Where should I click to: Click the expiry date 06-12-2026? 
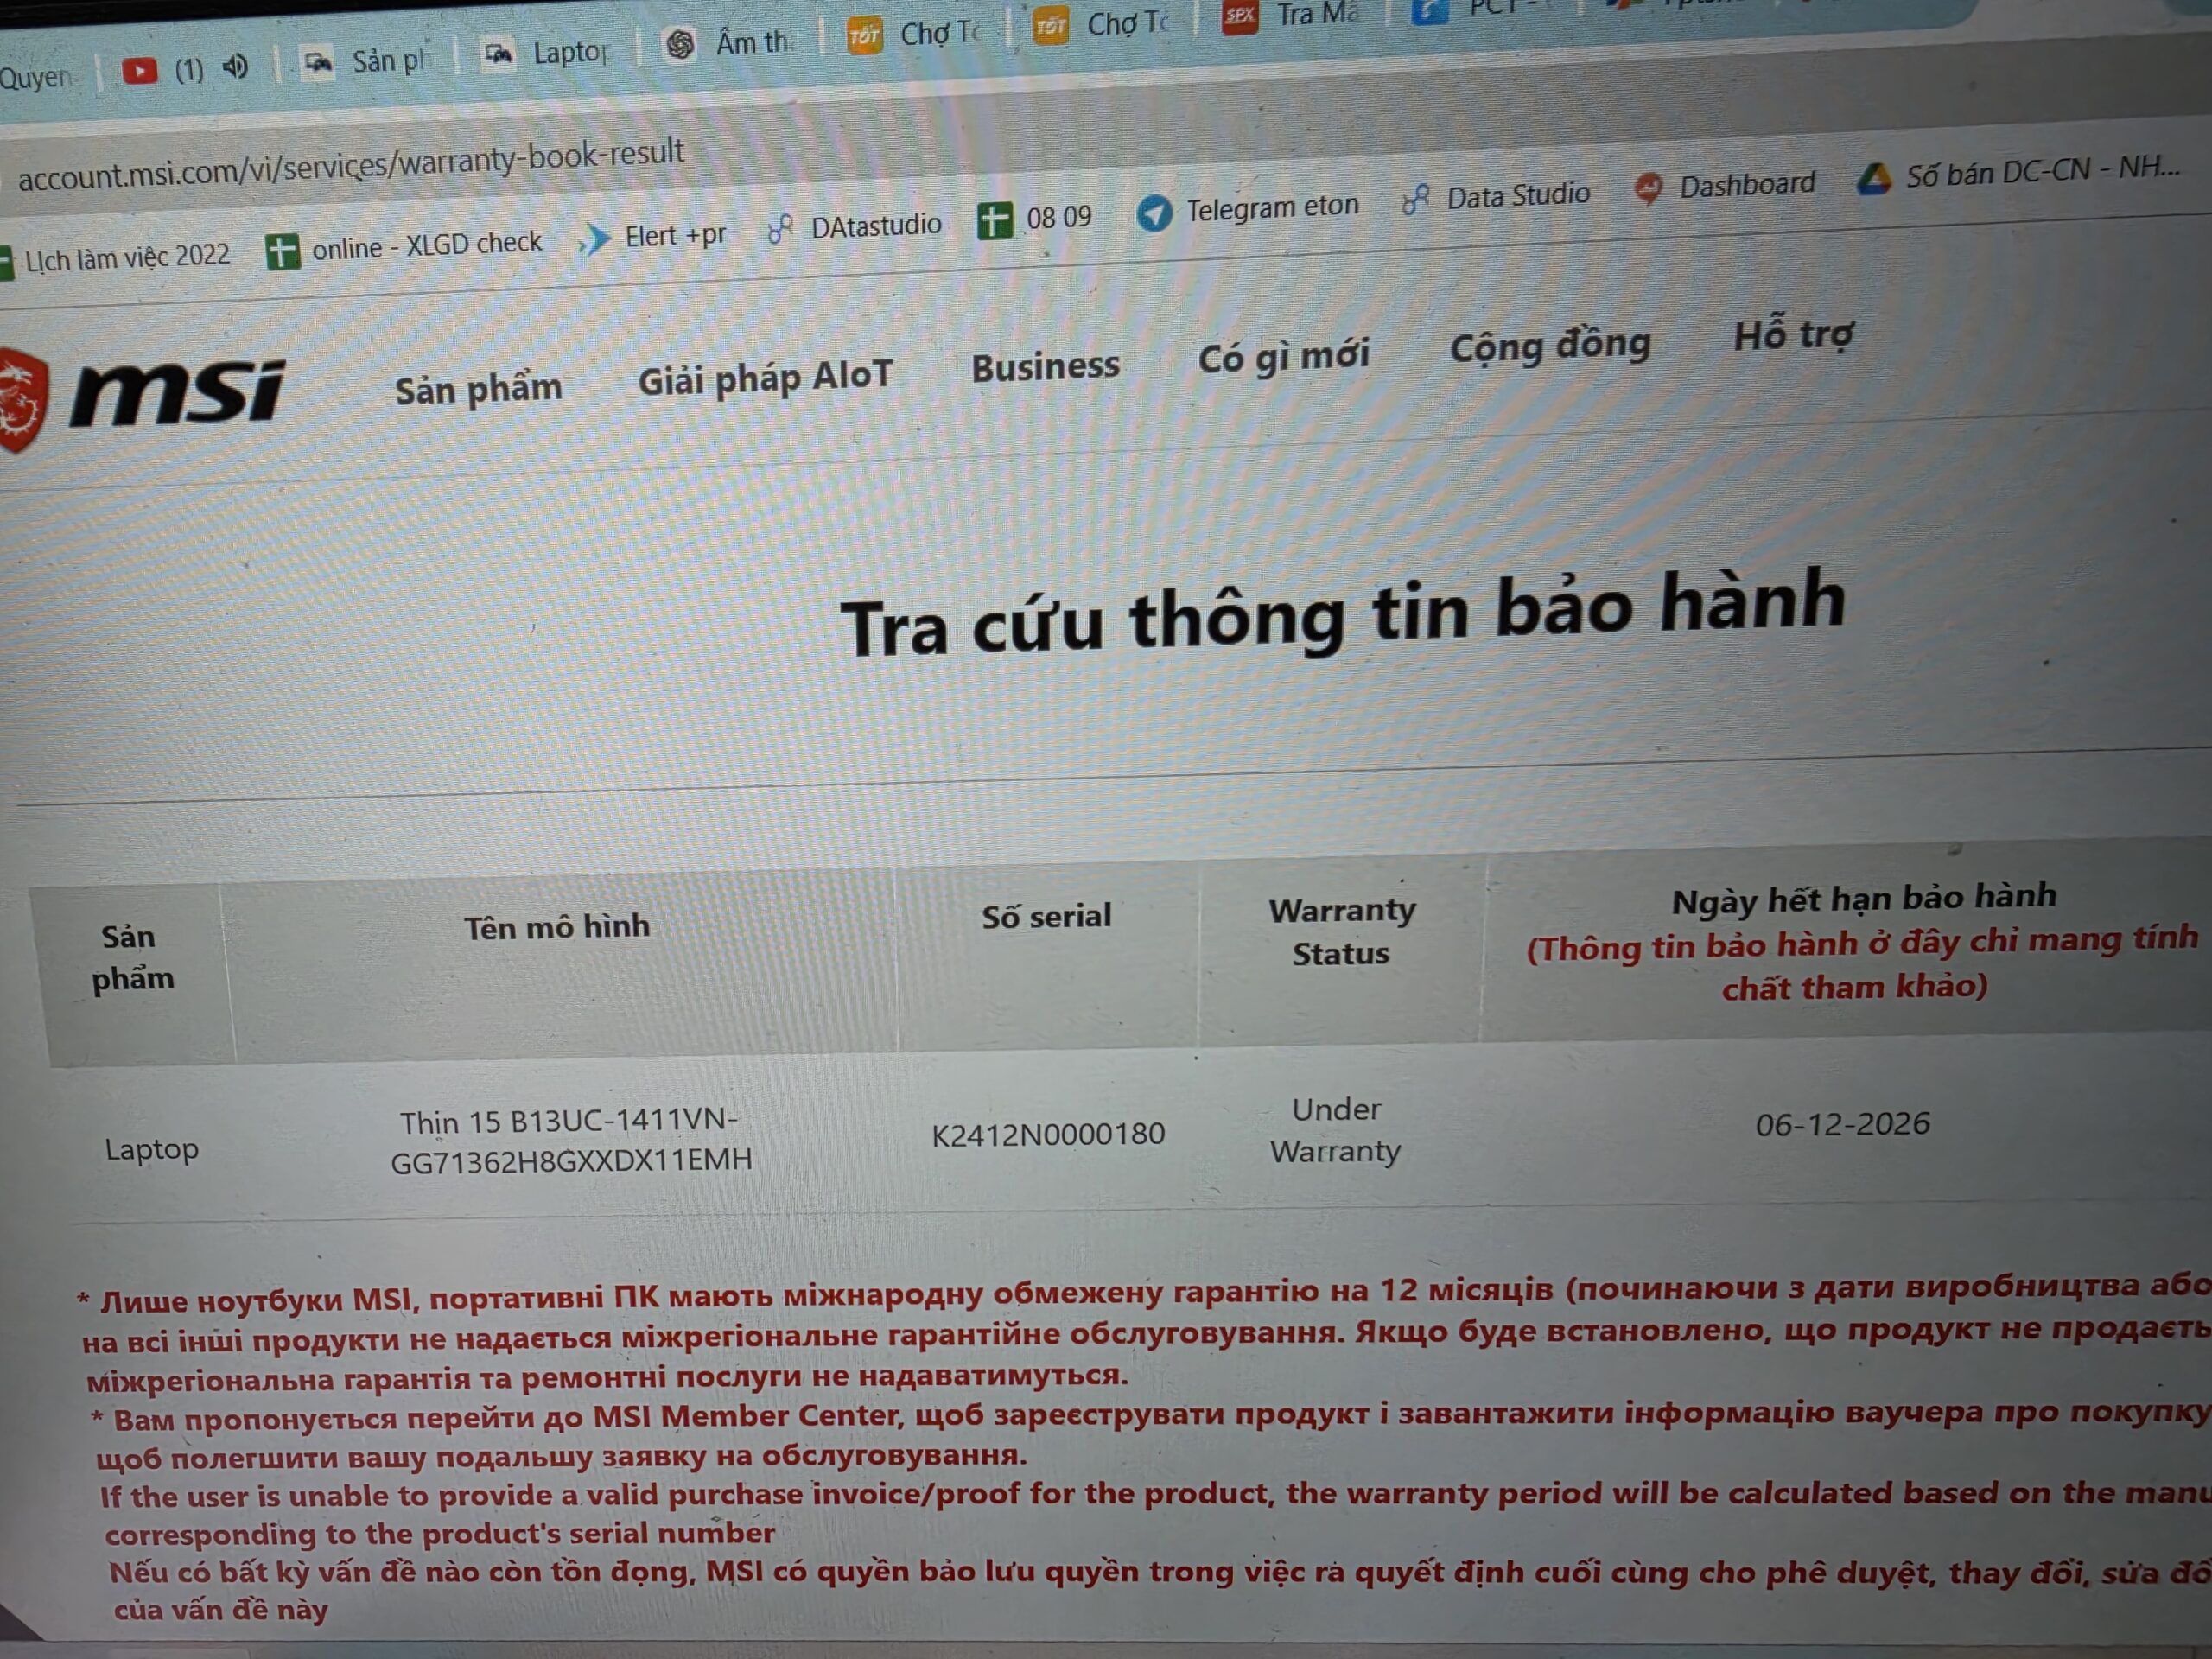tap(1843, 1124)
